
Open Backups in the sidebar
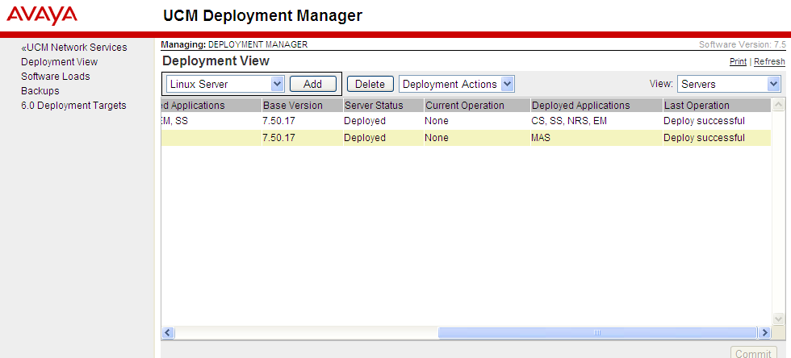click(x=40, y=91)
